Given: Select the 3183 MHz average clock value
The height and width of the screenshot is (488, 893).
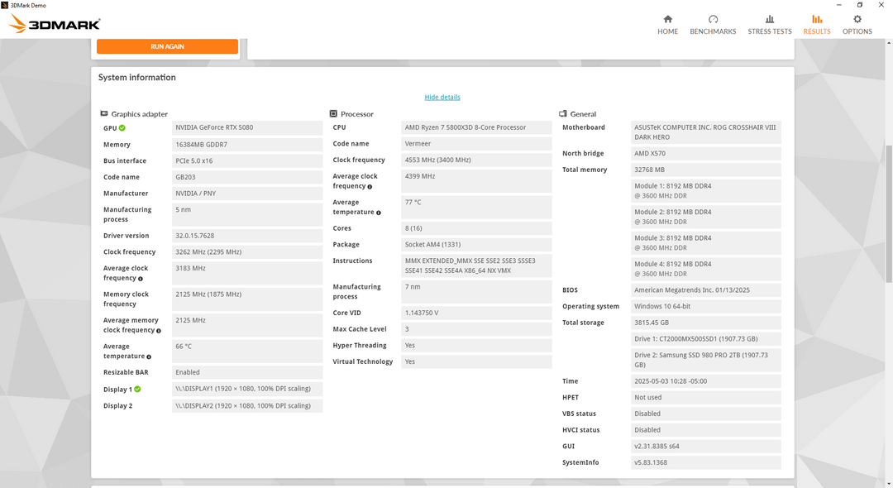Looking at the screenshot, I should tap(247, 273).
